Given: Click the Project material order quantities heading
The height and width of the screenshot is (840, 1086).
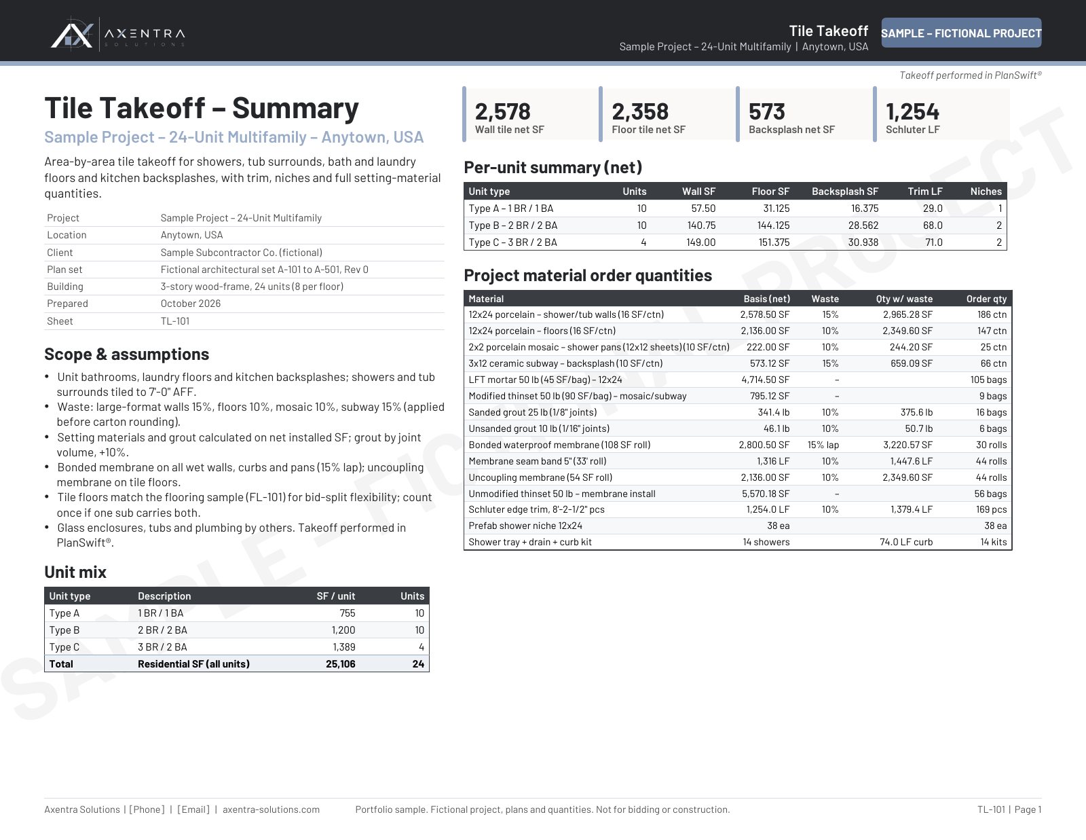Looking at the screenshot, I should point(588,275).
